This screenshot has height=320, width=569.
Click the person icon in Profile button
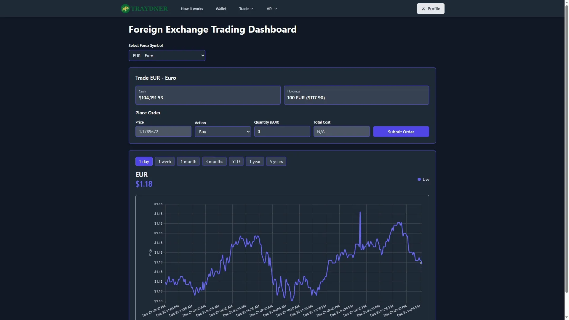(423, 9)
